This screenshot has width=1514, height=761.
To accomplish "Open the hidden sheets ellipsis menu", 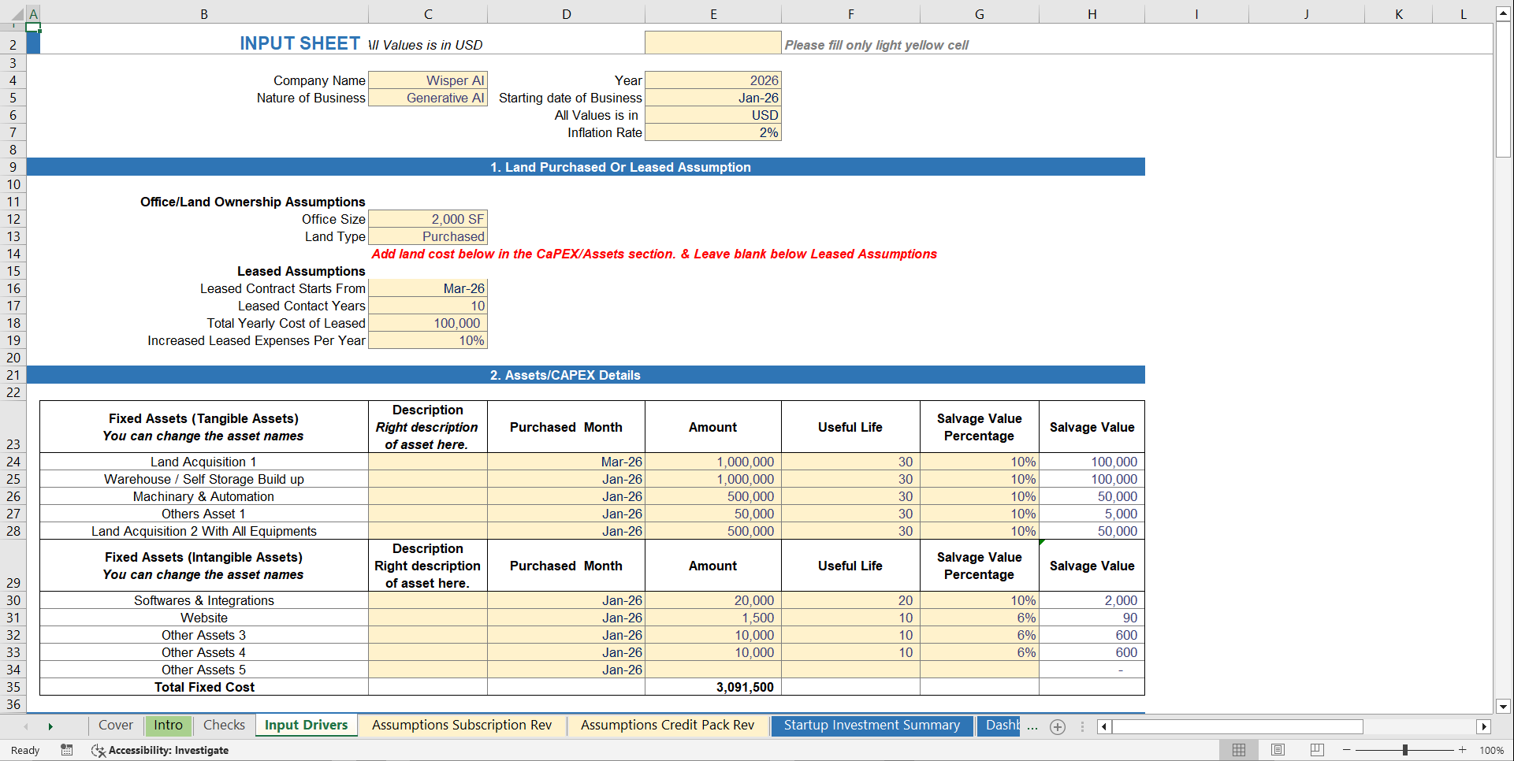I will click(1032, 726).
